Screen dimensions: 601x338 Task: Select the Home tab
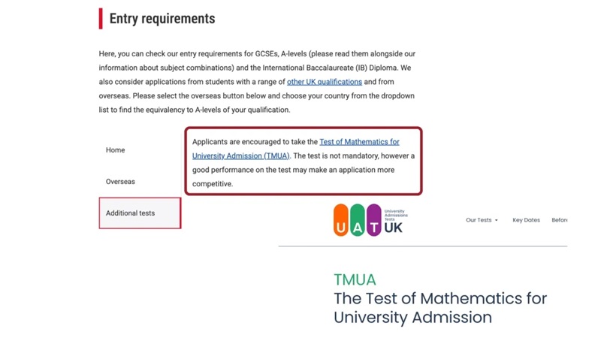point(116,150)
